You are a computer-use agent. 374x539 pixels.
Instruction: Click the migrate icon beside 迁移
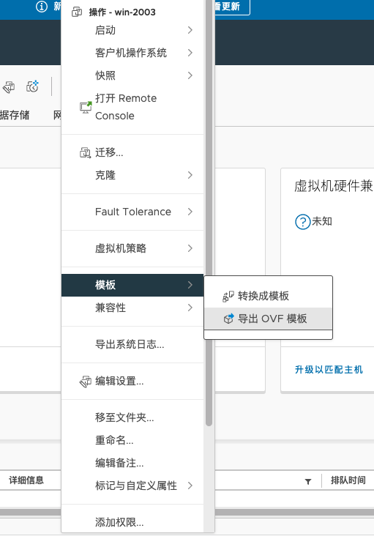(x=85, y=152)
